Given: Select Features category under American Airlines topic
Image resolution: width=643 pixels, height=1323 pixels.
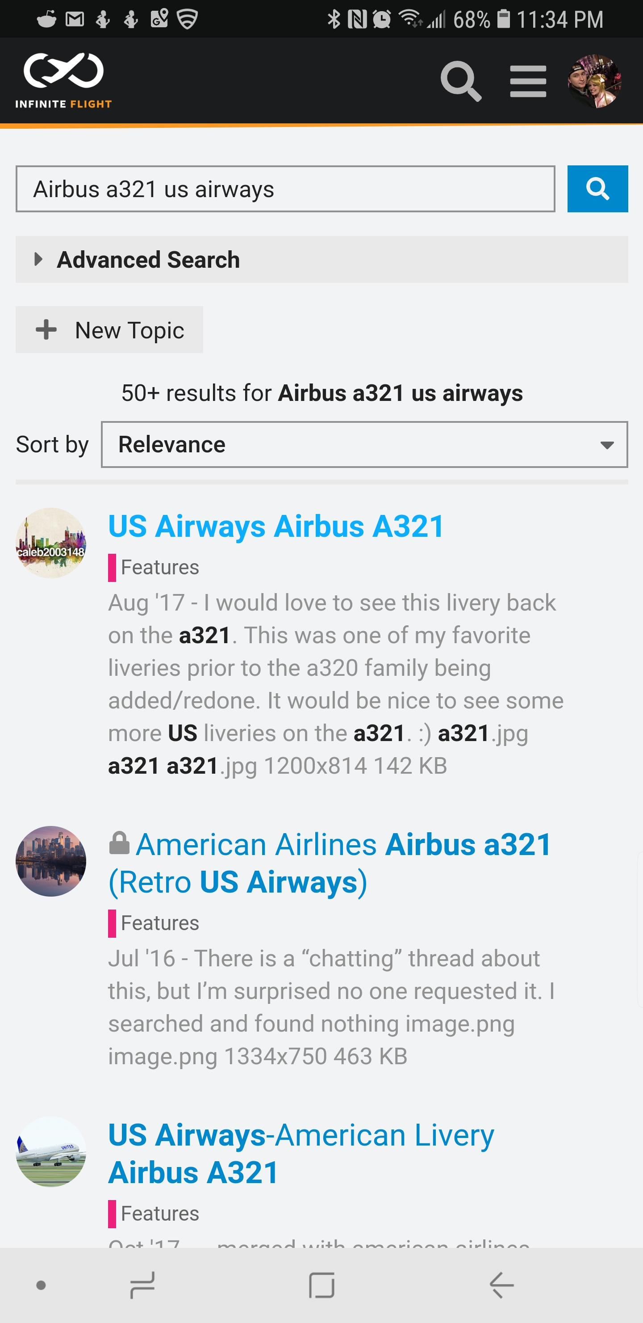Looking at the screenshot, I should tap(159, 923).
